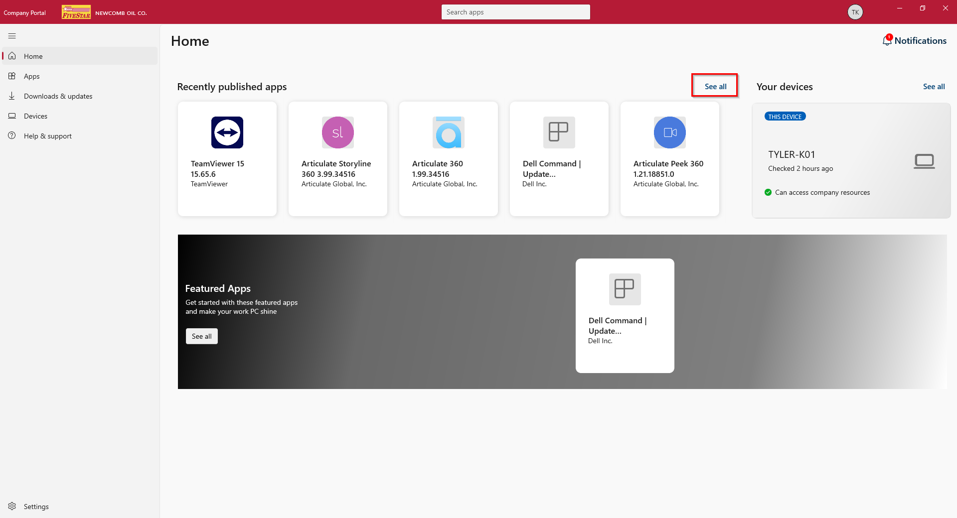Image resolution: width=957 pixels, height=518 pixels.
Task: Open the featured Dell Command Update card
Action: click(x=625, y=316)
